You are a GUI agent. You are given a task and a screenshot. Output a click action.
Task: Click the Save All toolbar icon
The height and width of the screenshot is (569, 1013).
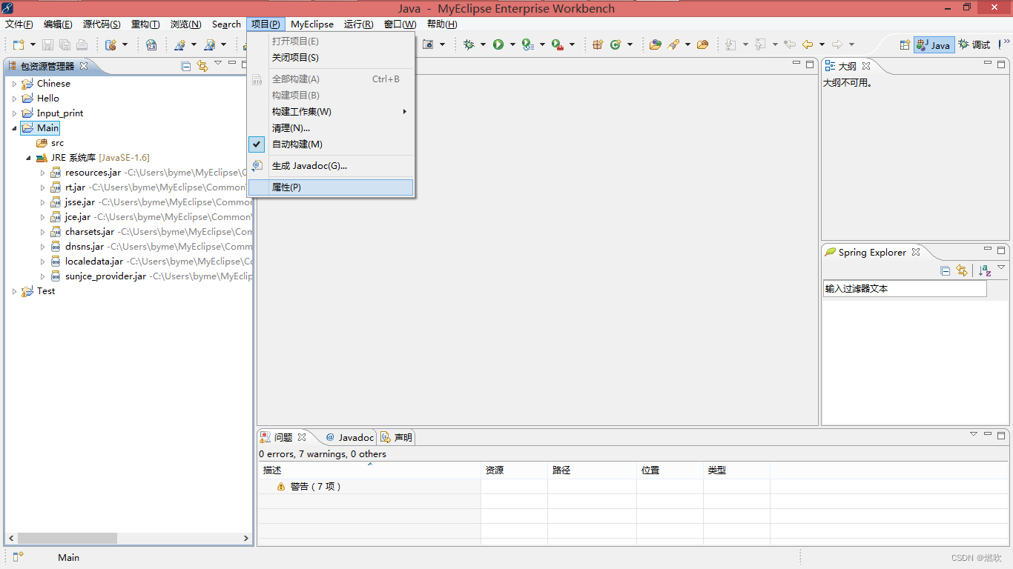pos(65,44)
